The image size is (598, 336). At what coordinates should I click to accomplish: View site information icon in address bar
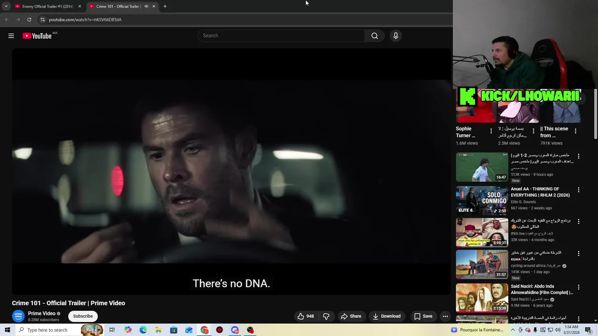click(x=43, y=20)
